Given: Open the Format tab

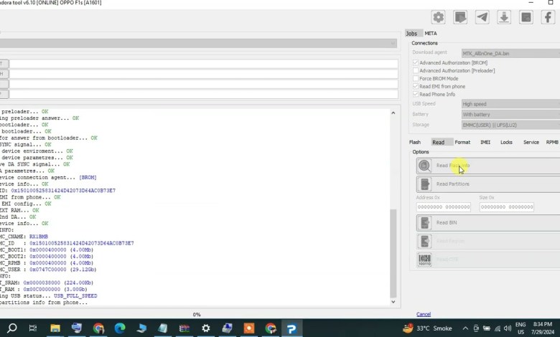Looking at the screenshot, I should point(462,142).
